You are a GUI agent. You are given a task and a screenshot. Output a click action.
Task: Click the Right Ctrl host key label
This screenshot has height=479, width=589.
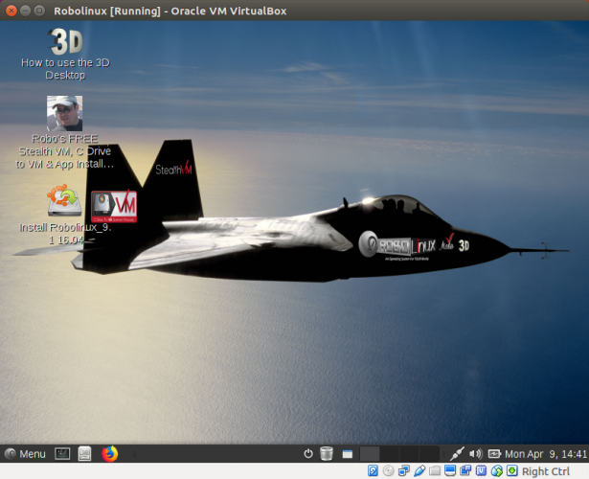(546, 471)
